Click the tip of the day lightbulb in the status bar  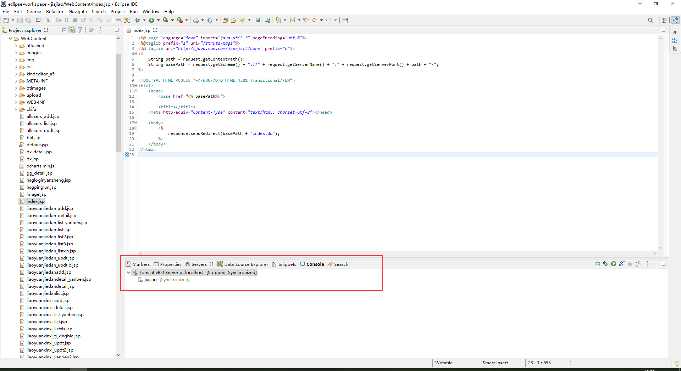tap(677, 363)
